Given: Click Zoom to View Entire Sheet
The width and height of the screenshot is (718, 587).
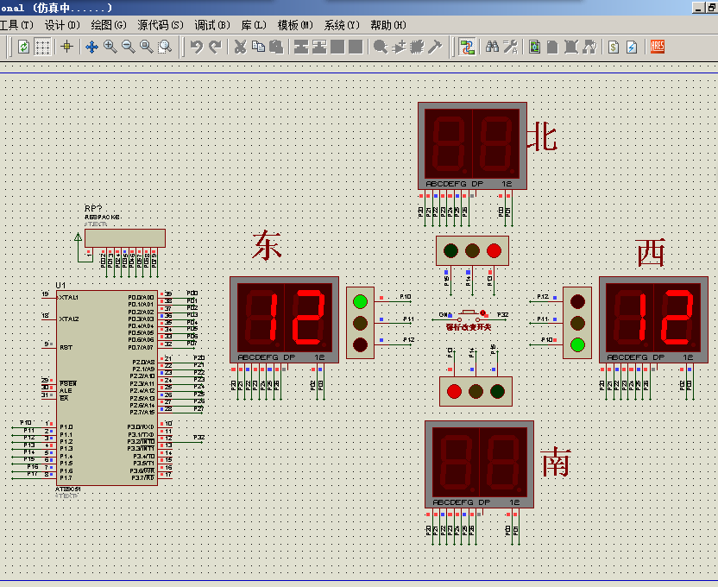Looking at the screenshot, I should click(x=147, y=47).
